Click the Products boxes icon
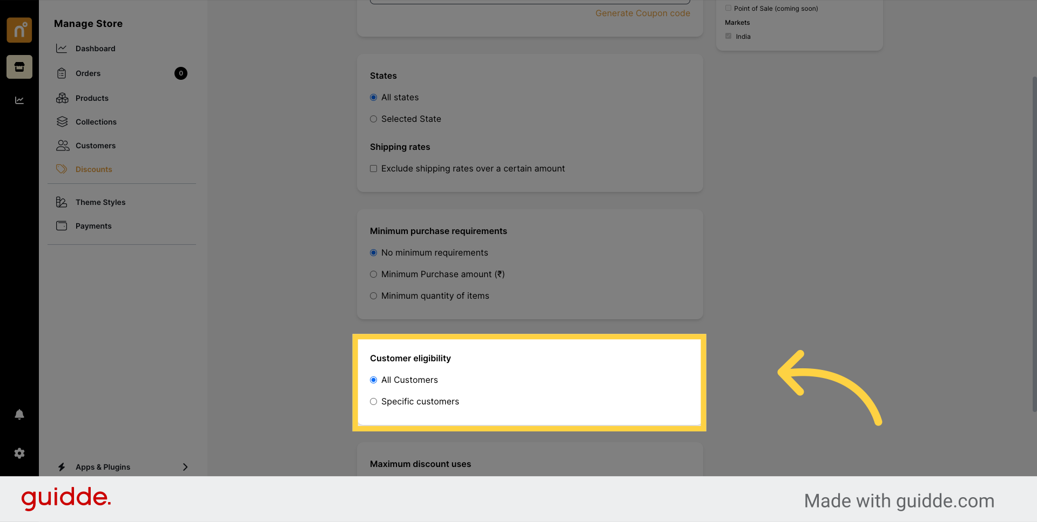Image resolution: width=1037 pixels, height=522 pixels. click(x=62, y=98)
